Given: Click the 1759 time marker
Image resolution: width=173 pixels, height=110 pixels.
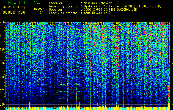Looking at the screenshot, I should (x=150, y=24).
